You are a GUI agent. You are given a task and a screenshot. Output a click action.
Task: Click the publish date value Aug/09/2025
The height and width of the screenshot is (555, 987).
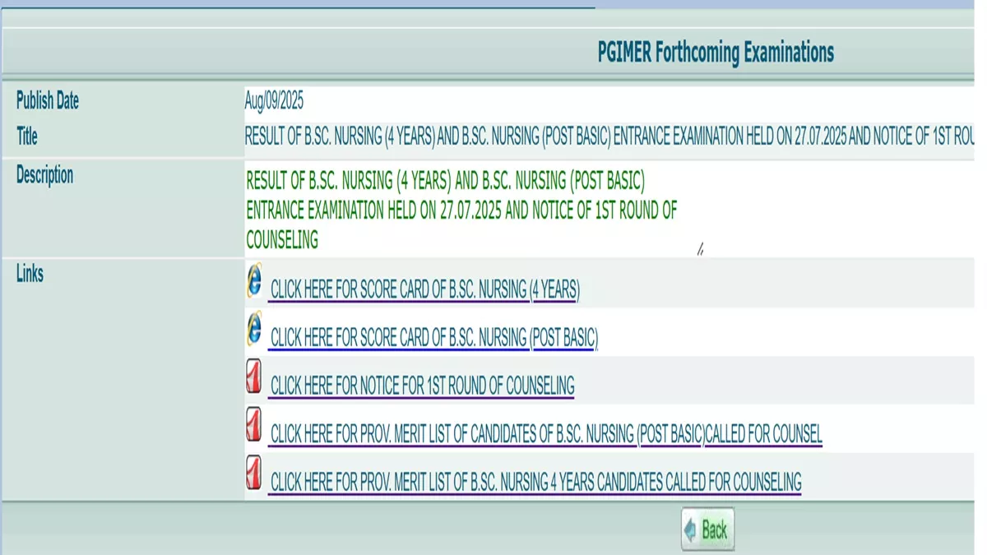coord(274,101)
